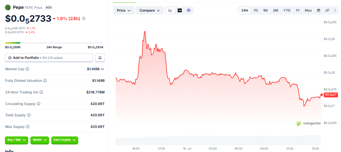
Task: Click the volume bars strip below chart
Action: click(218, 140)
